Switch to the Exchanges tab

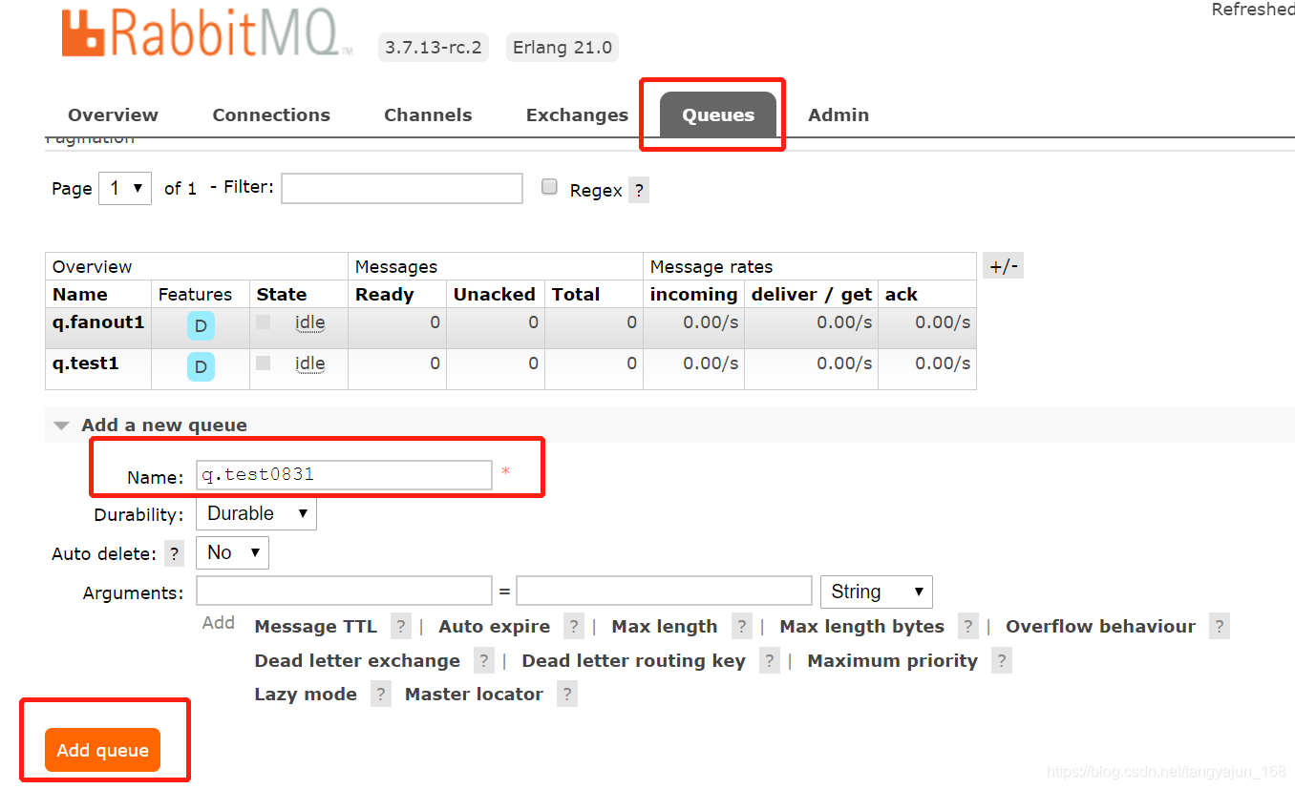tap(577, 115)
